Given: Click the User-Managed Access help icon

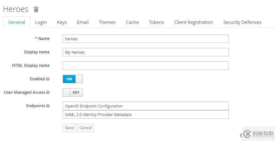Looking at the screenshot, I should click(x=48, y=92).
